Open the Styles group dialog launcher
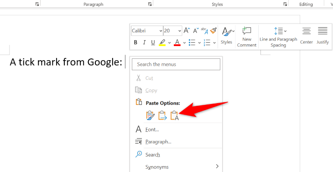The height and width of the screenshot is (172, 333). 285,4
